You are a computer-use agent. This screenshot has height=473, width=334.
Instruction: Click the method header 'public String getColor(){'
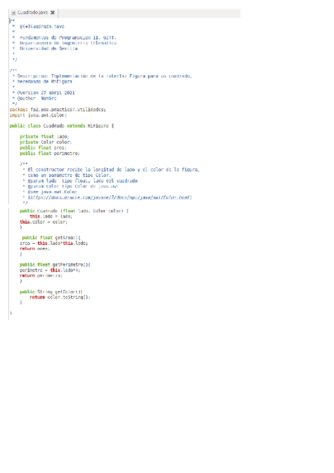coord(51,292)
